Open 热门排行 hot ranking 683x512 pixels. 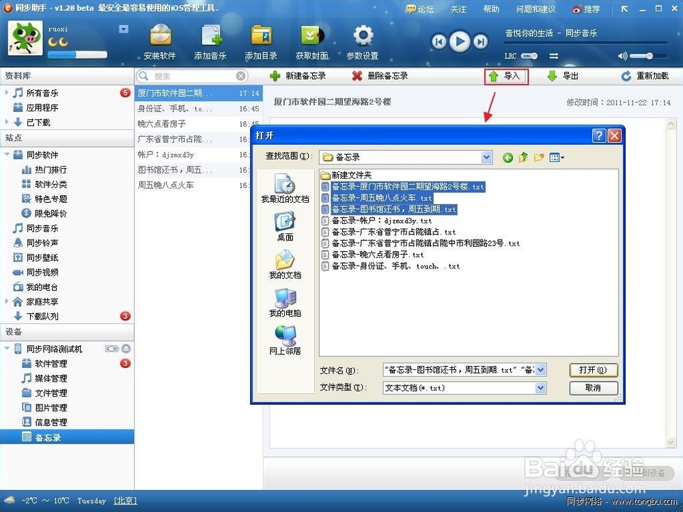pos(51,169)
